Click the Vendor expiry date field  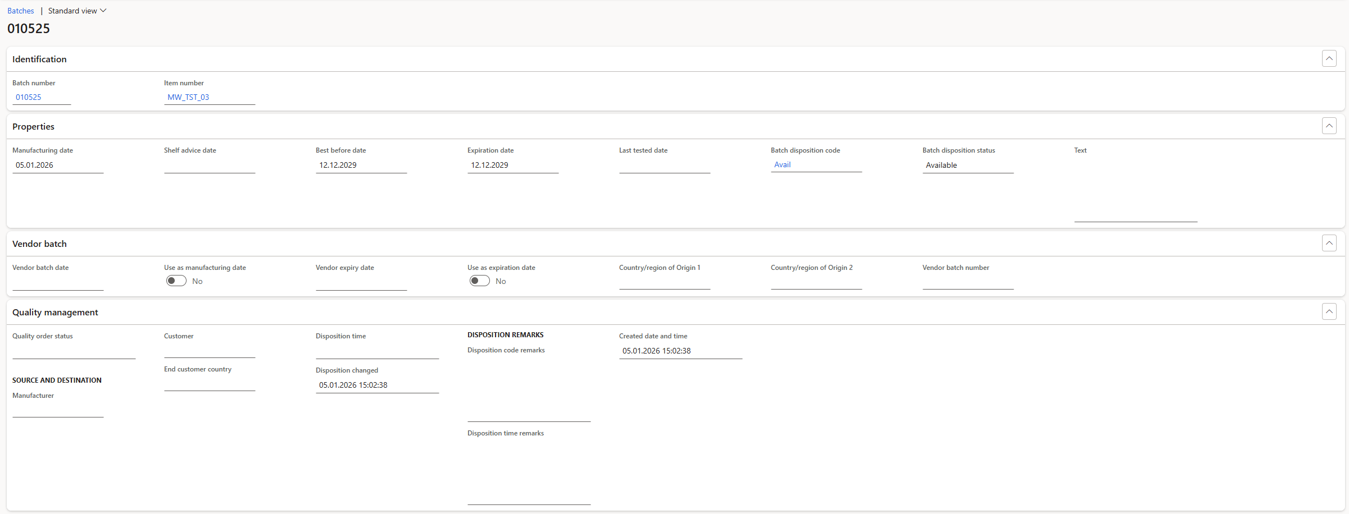[x=361, y=282]
